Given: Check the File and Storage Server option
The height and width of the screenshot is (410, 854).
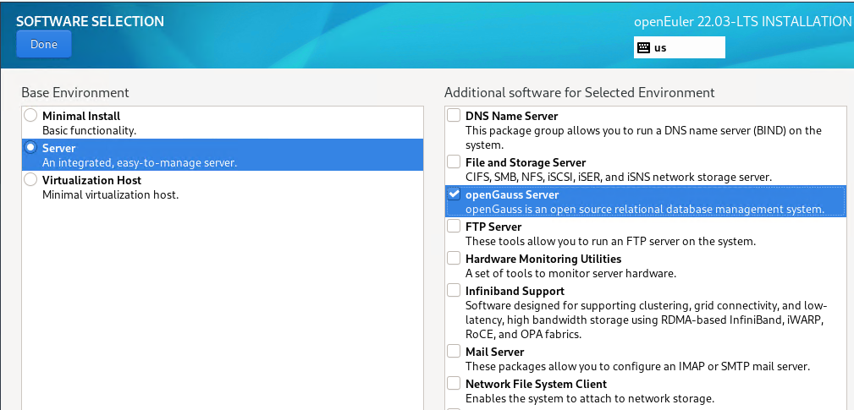Looking at the screenshot, I should tap(455, 162).
